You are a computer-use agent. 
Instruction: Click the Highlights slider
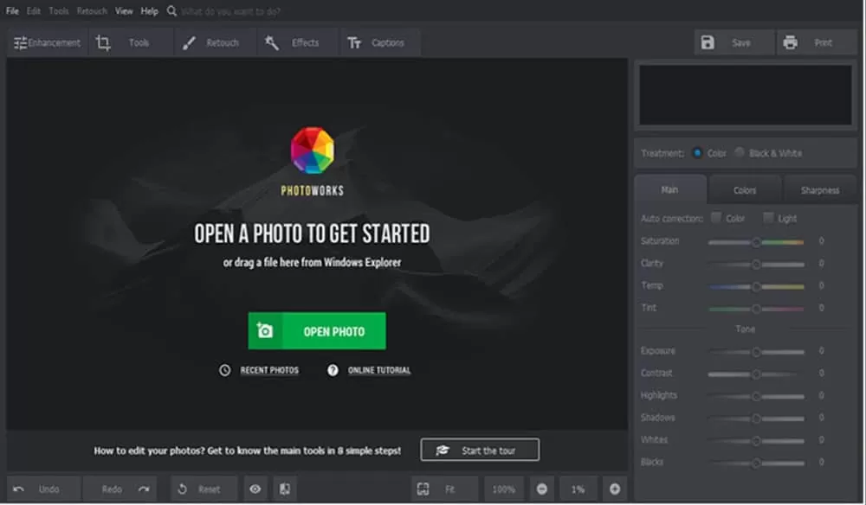click(x=756, y=396)
